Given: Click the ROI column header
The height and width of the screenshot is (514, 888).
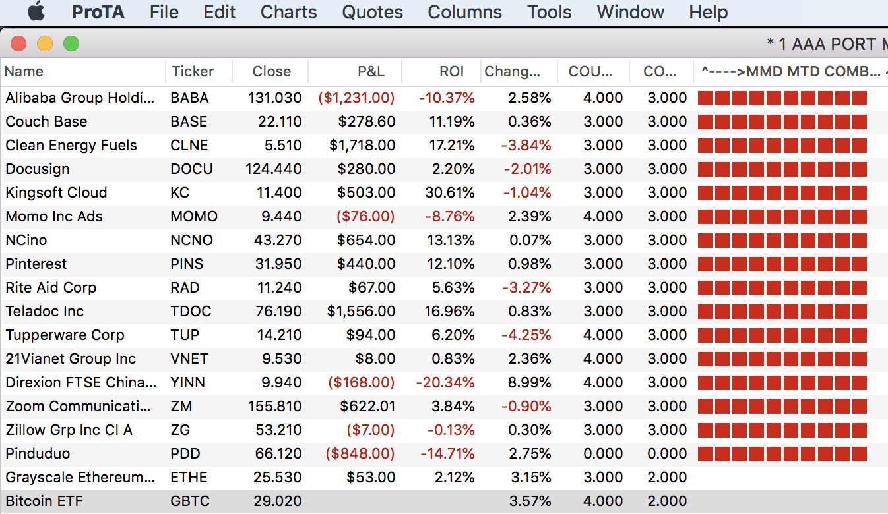Looking at the screenshot, I should point(451,72).
